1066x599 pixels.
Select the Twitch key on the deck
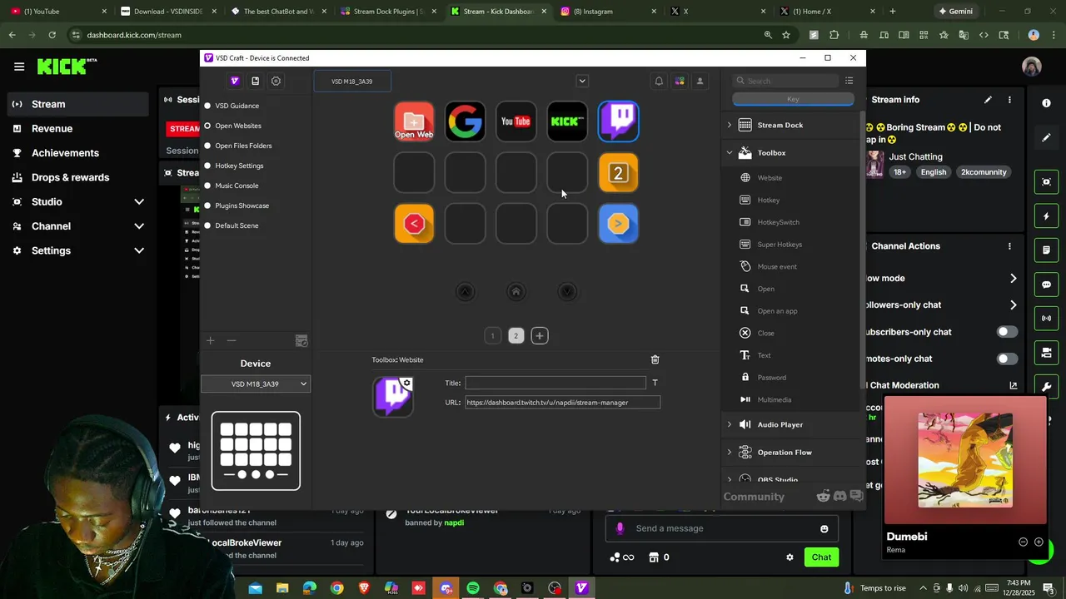click(x=618, y=121)
